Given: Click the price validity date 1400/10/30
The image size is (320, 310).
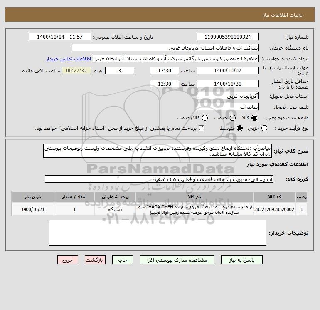Looking at the screenshot, I should (228, 84).
